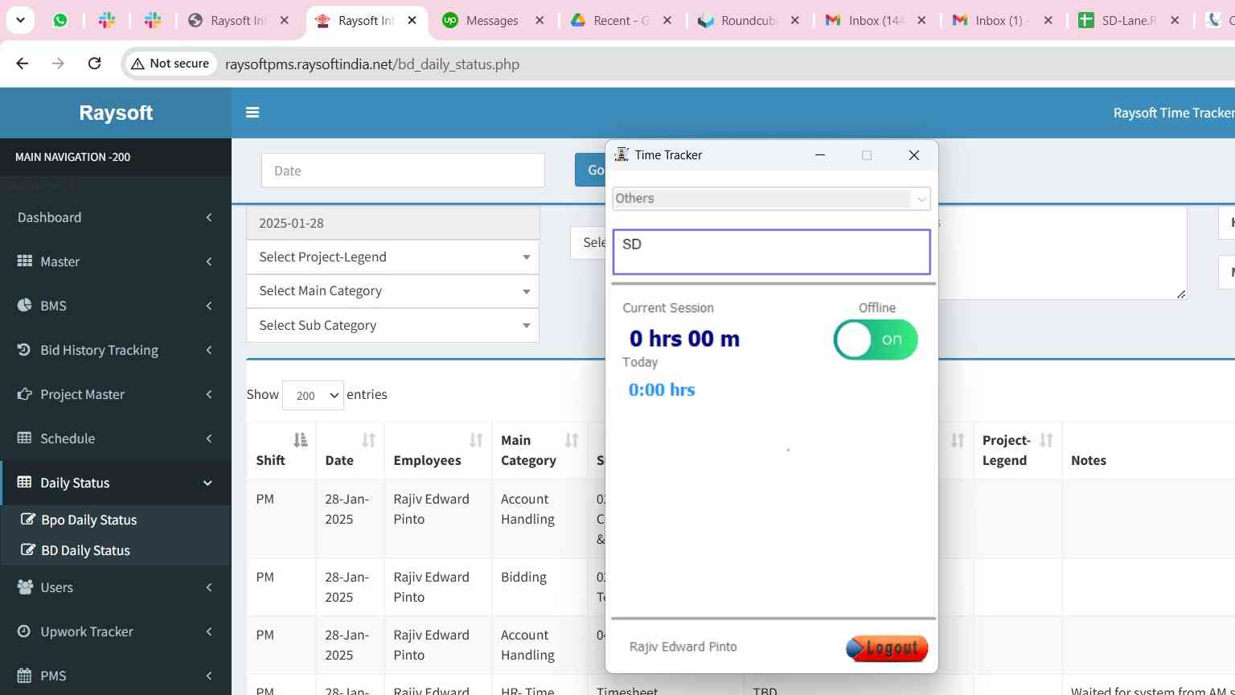Switch to the Messages browser tab
The height and width of the screenshot is (695, 1235).
(x=491, y=21)
